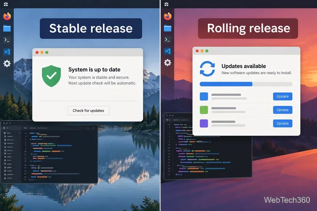Viewport: 317px width, 211px height.
Task: Click the Check for updates button
Action: [88, 111]
